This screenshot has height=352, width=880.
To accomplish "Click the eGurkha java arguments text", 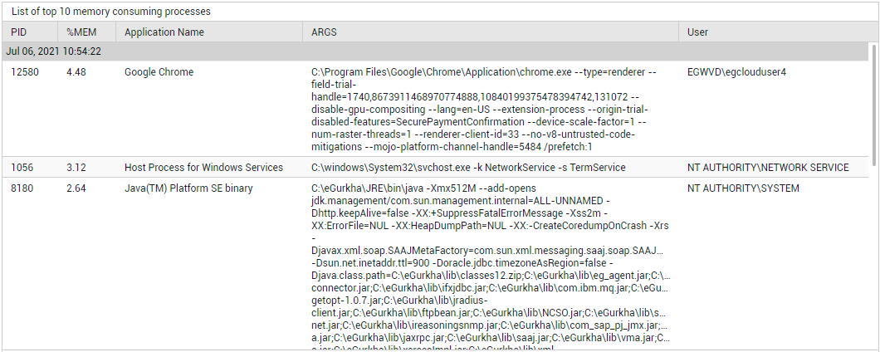I will tap(491, 268).
